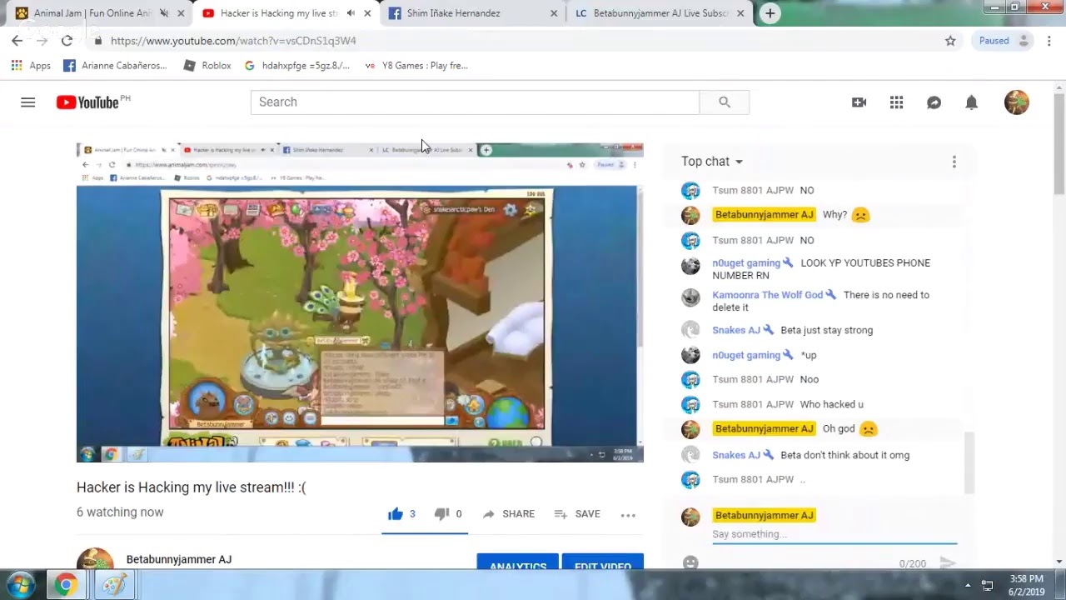Open the YouTube messages share icon
Viewport: 1066px width, 600px height.
[x=934, y=102]
